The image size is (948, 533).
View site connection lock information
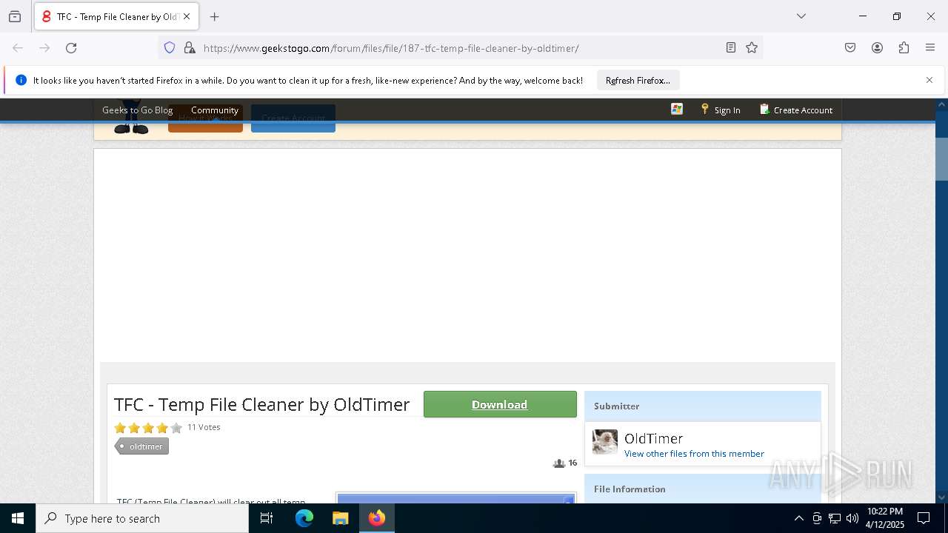pyautogui.click(x=190, y=48)
